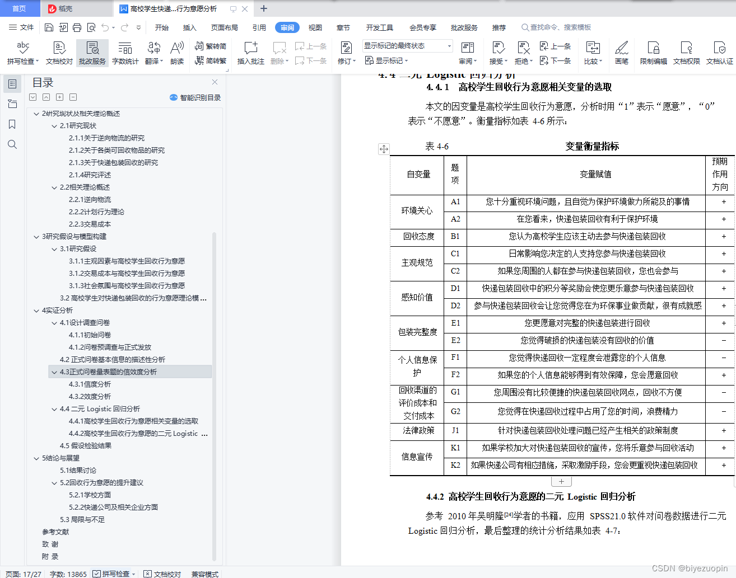This screenshot has width=736, height=578.
Task: Start read aloud (朗读)
Action: 177,53
